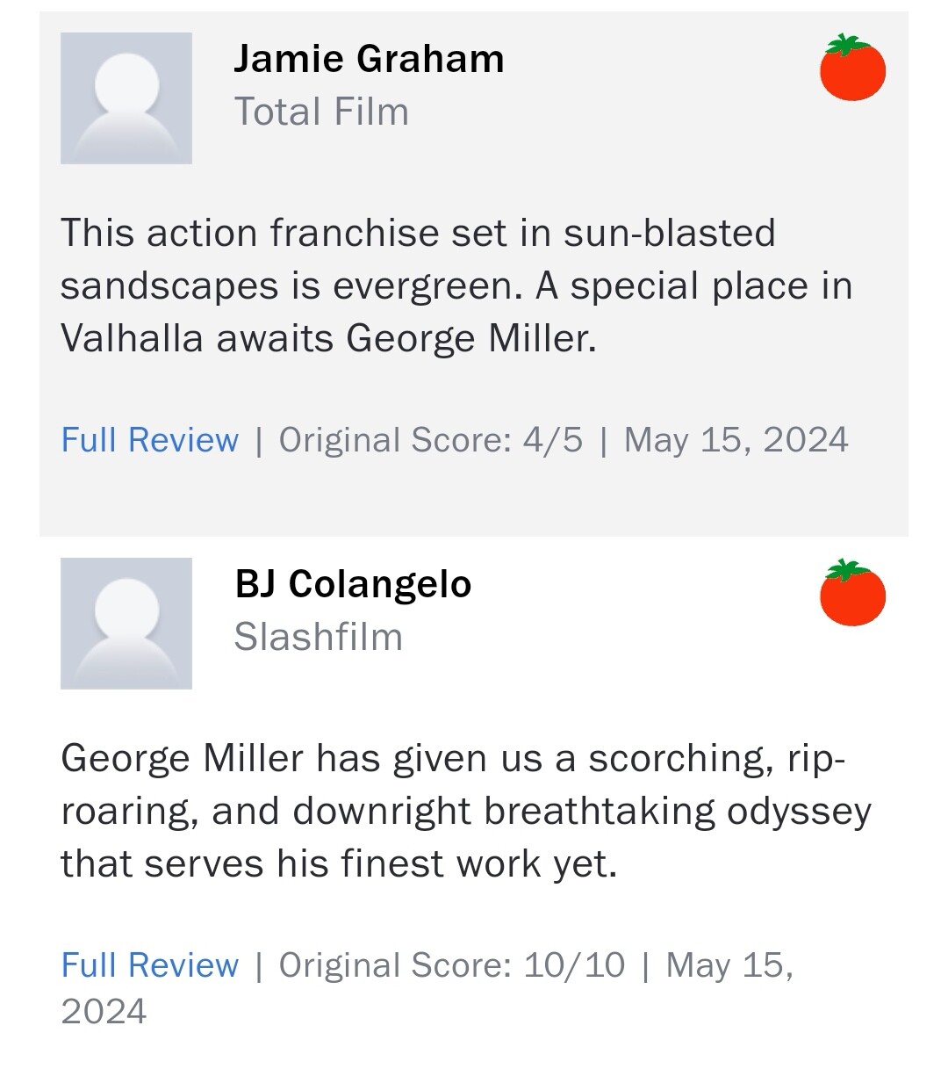Open Full Review link for Total Film review

pyautogui.click(x=149, y=439)
